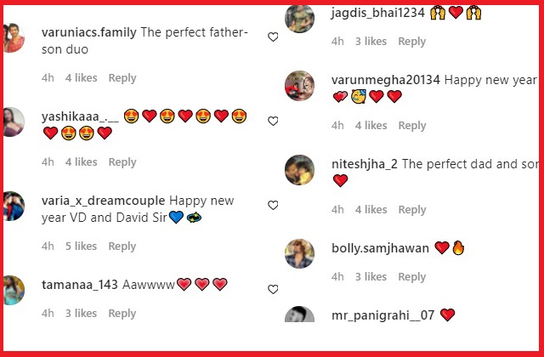
Task: Open varunmegha20134 avatar
Action: coord(299,85)
